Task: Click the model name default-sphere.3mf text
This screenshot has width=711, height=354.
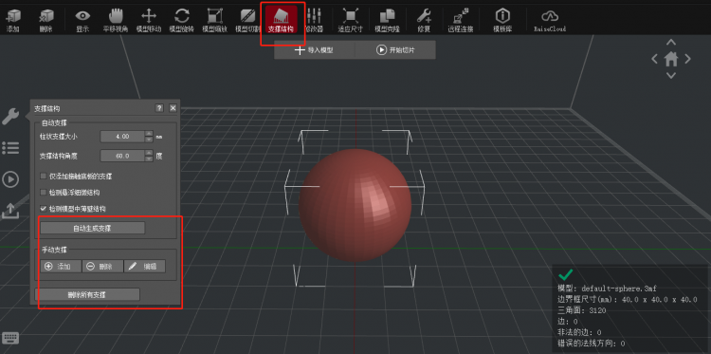Action: 619,289
